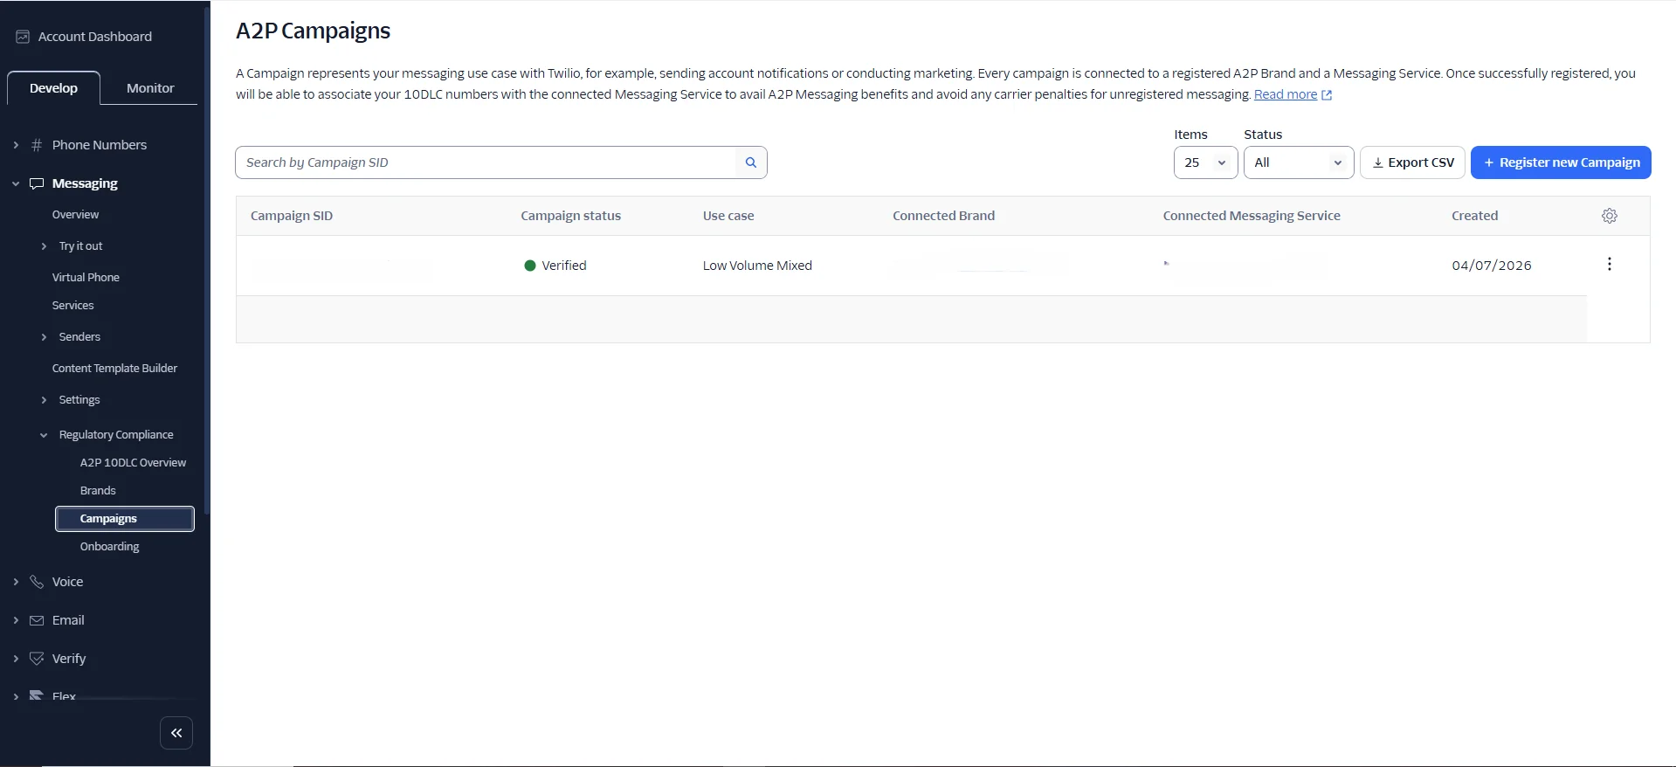Open the Items per page dropdown
The image size is (1676, 767).
1205,162
